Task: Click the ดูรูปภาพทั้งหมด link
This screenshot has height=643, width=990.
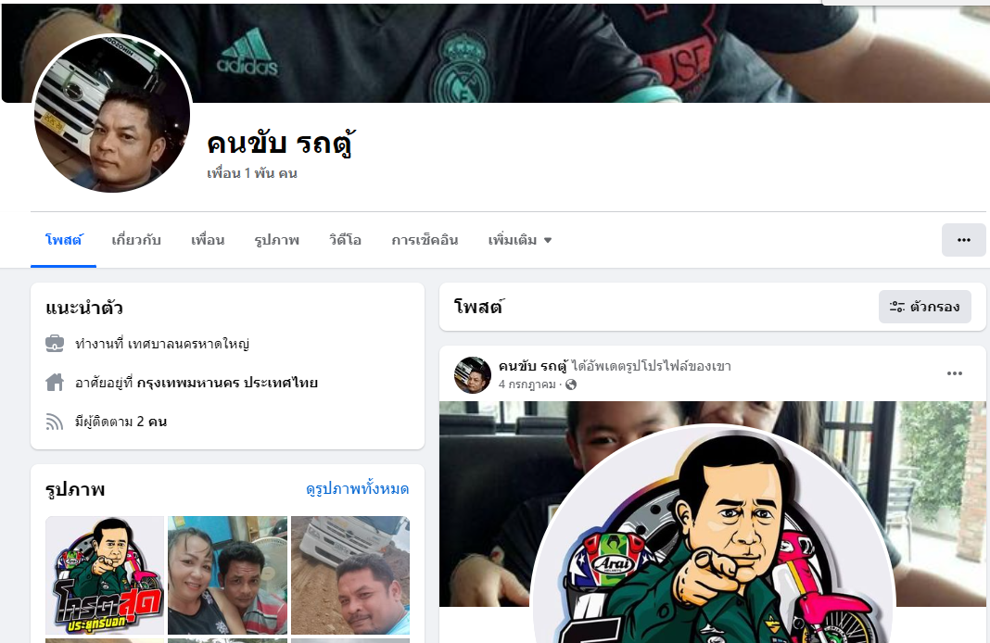Action: 358,489
